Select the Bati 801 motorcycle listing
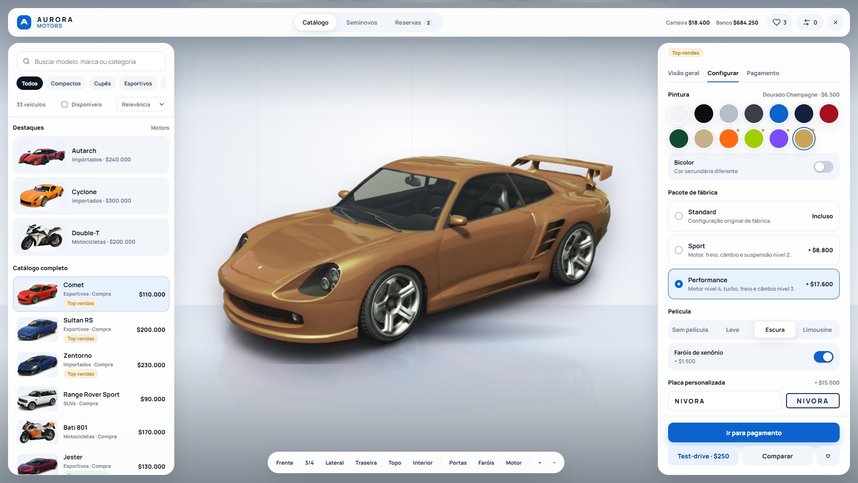 (91, 432)
